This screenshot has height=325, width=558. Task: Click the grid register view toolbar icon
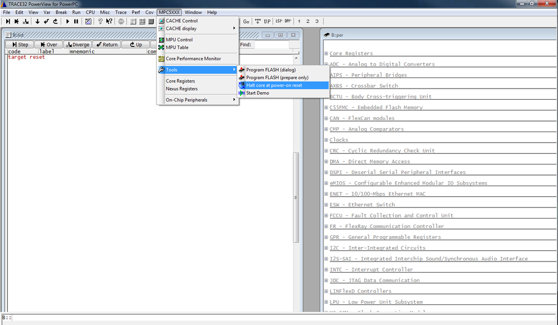tap(142, 21)
